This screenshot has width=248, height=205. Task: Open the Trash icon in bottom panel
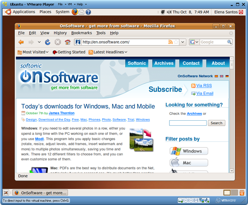pyautogui.click(x=242, y=193)
